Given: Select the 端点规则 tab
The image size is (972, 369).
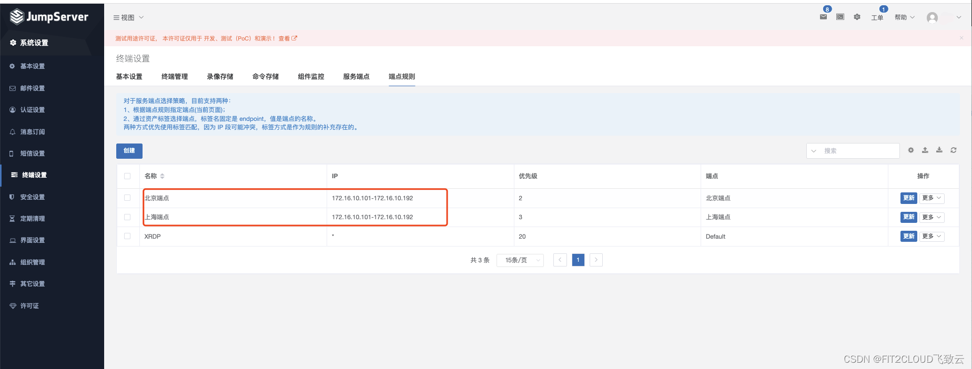Looking at the screenshot, I should click(x=402, y=77).
